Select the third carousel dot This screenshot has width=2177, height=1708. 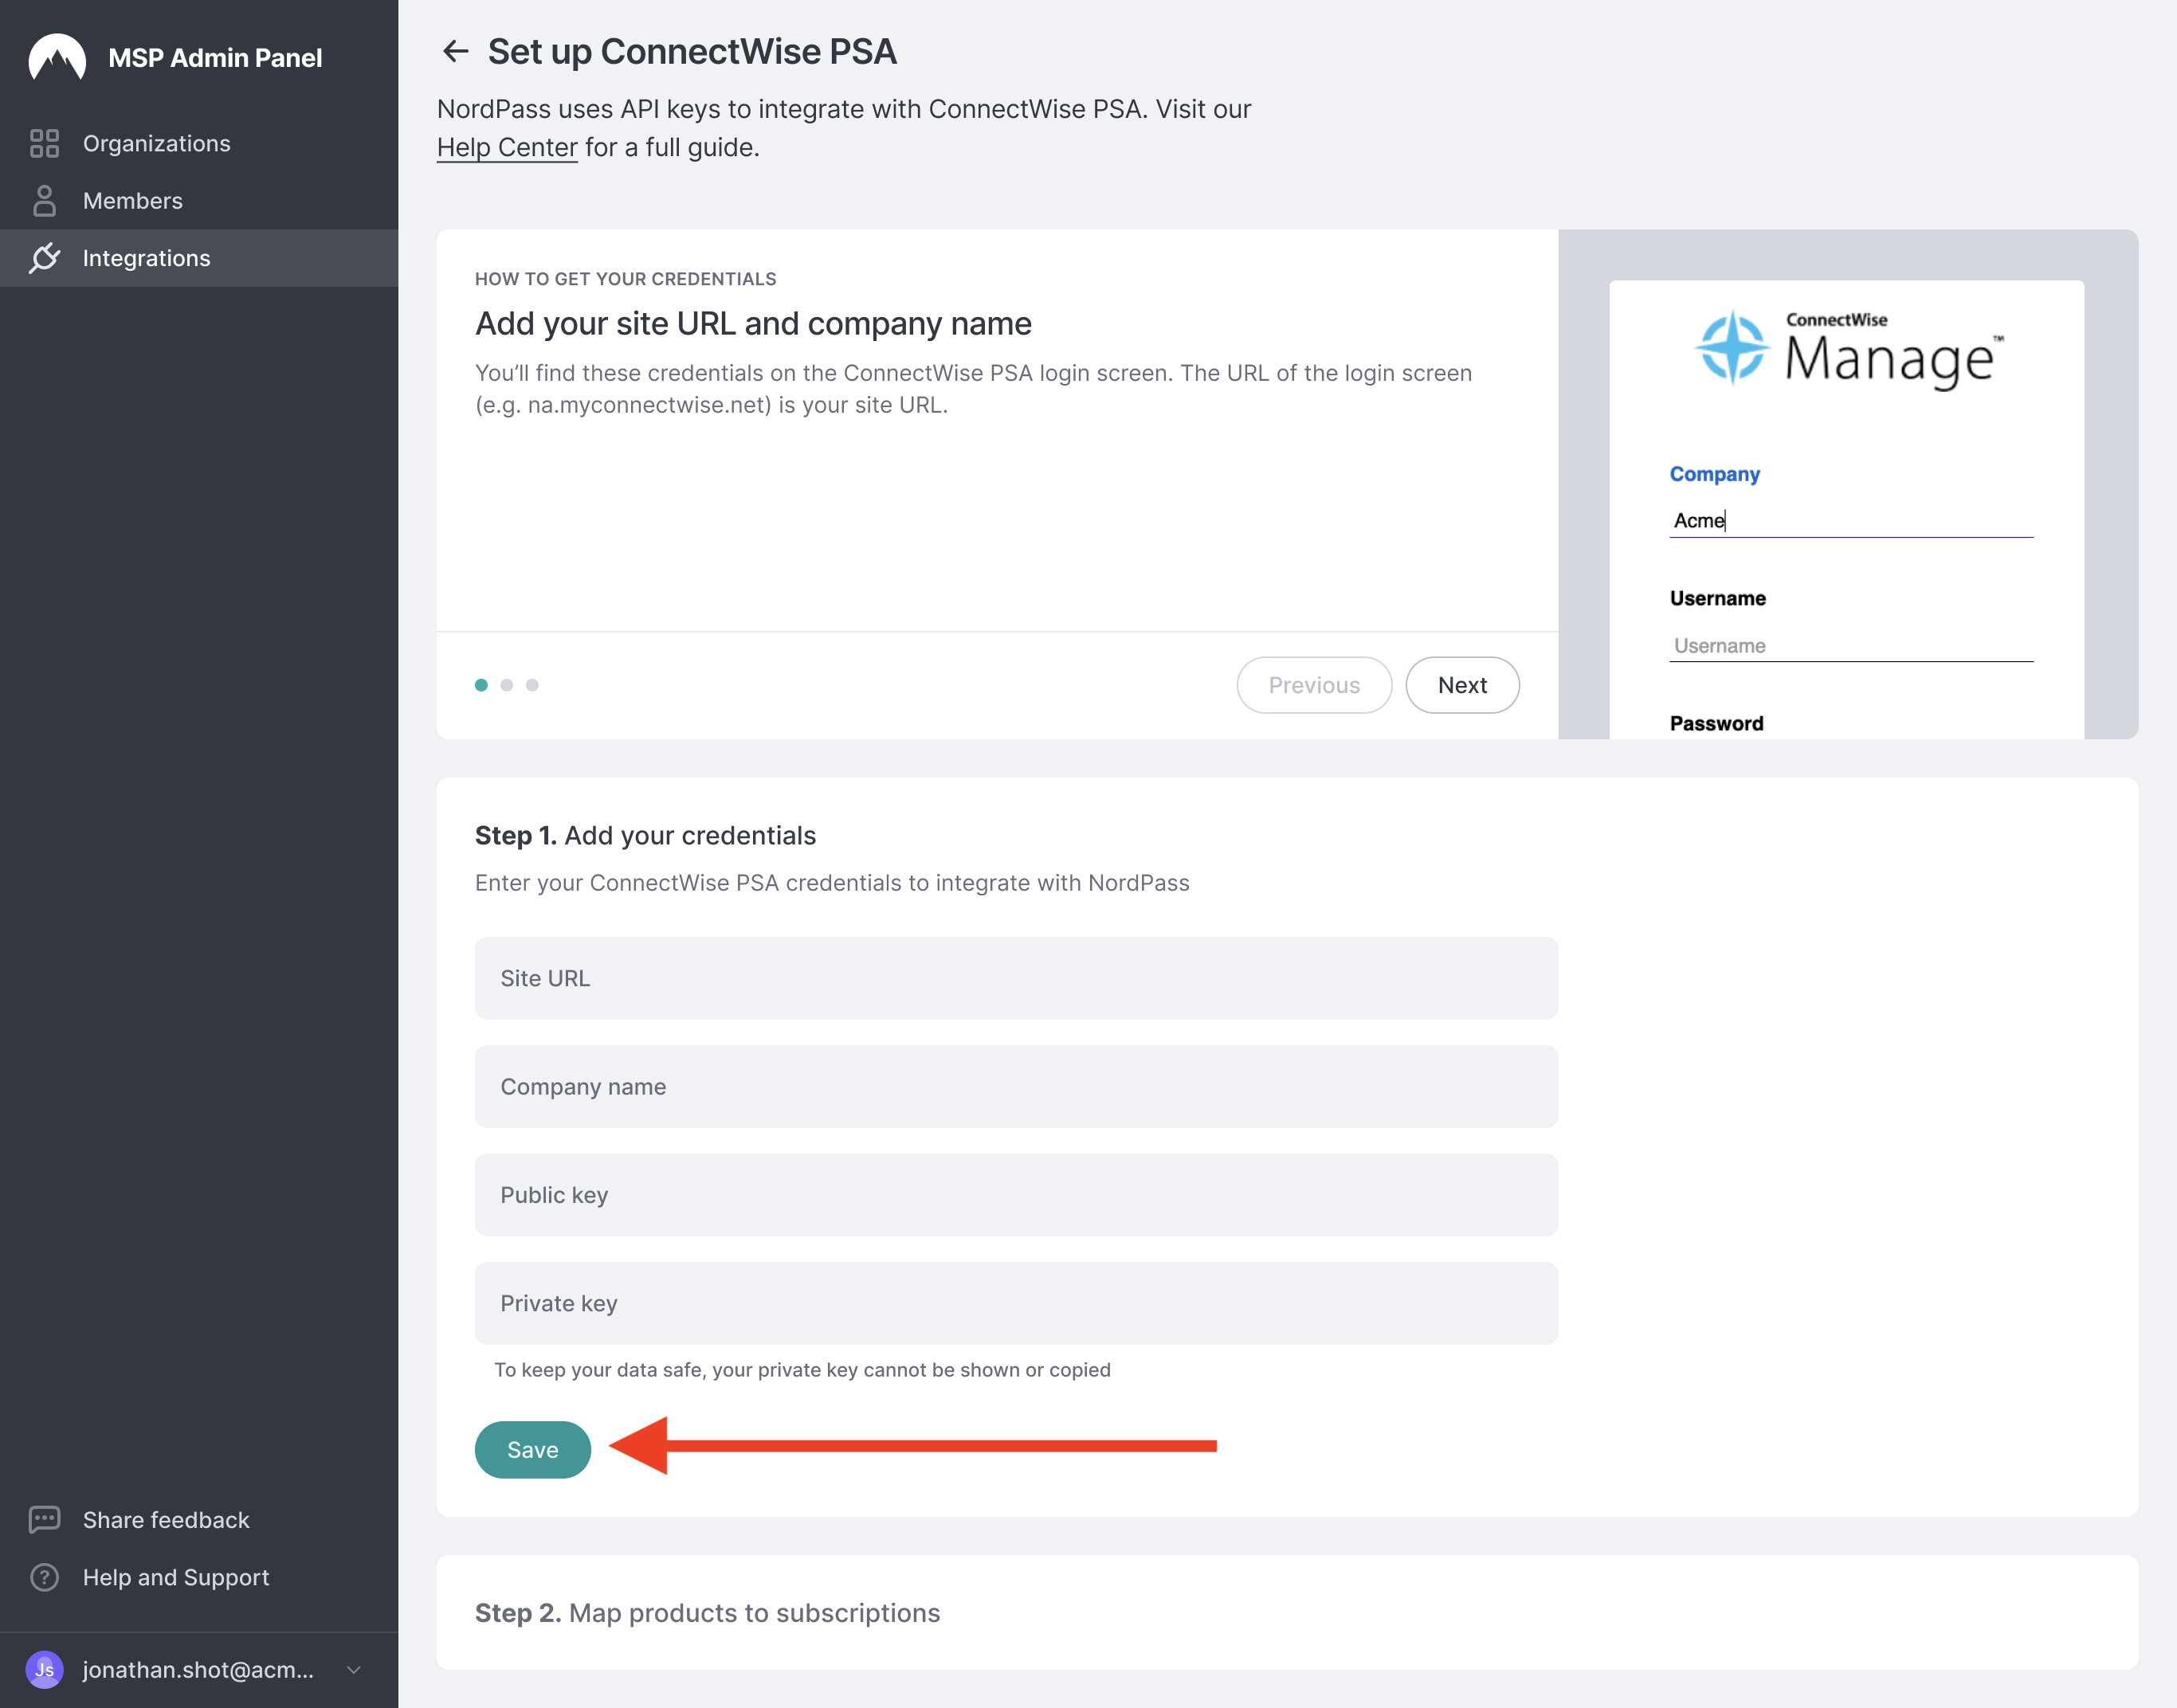click(532, 685)
